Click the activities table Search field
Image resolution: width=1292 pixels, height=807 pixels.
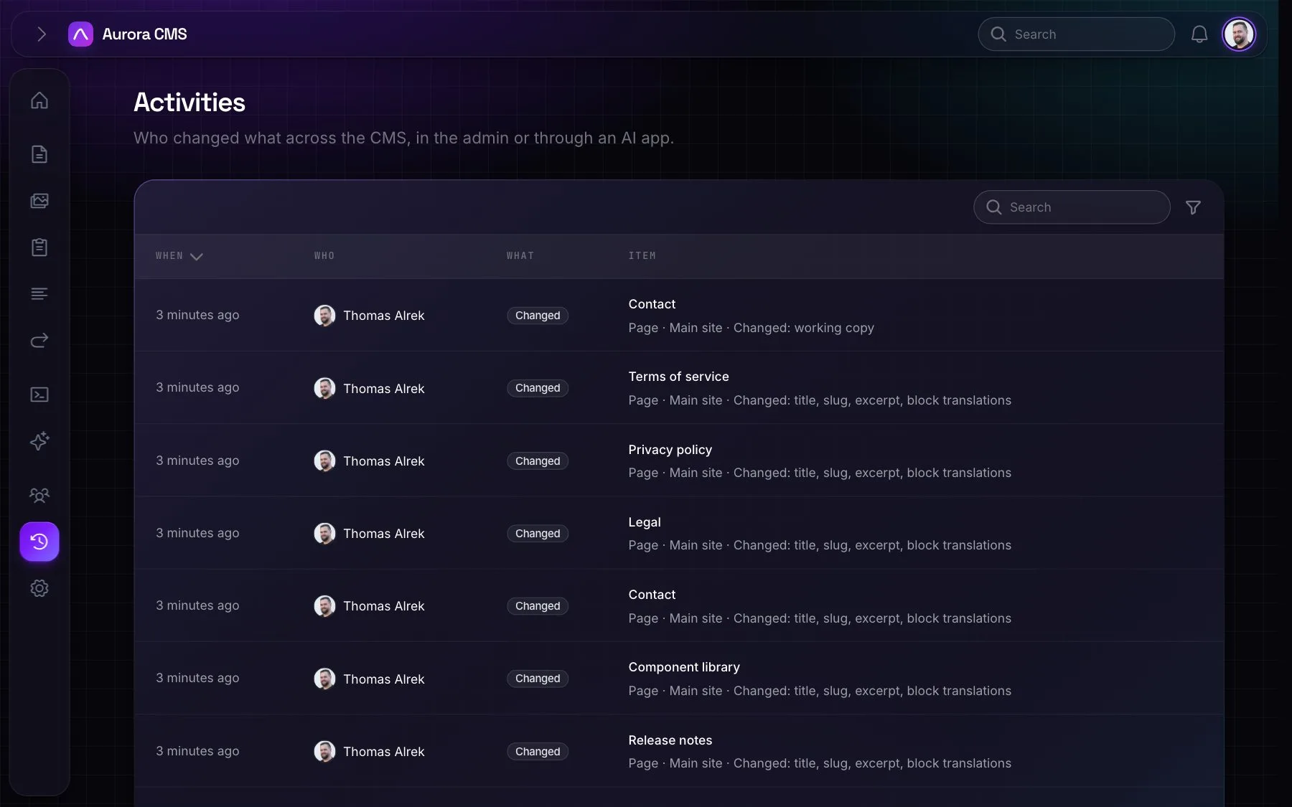[1072, 207]
